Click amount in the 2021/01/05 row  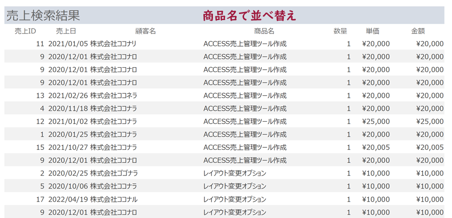[430, 44]
